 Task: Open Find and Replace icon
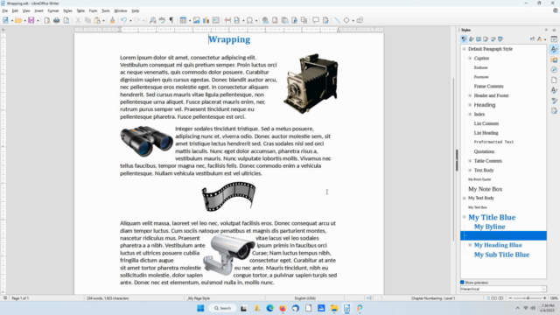(x=152, y=20)
